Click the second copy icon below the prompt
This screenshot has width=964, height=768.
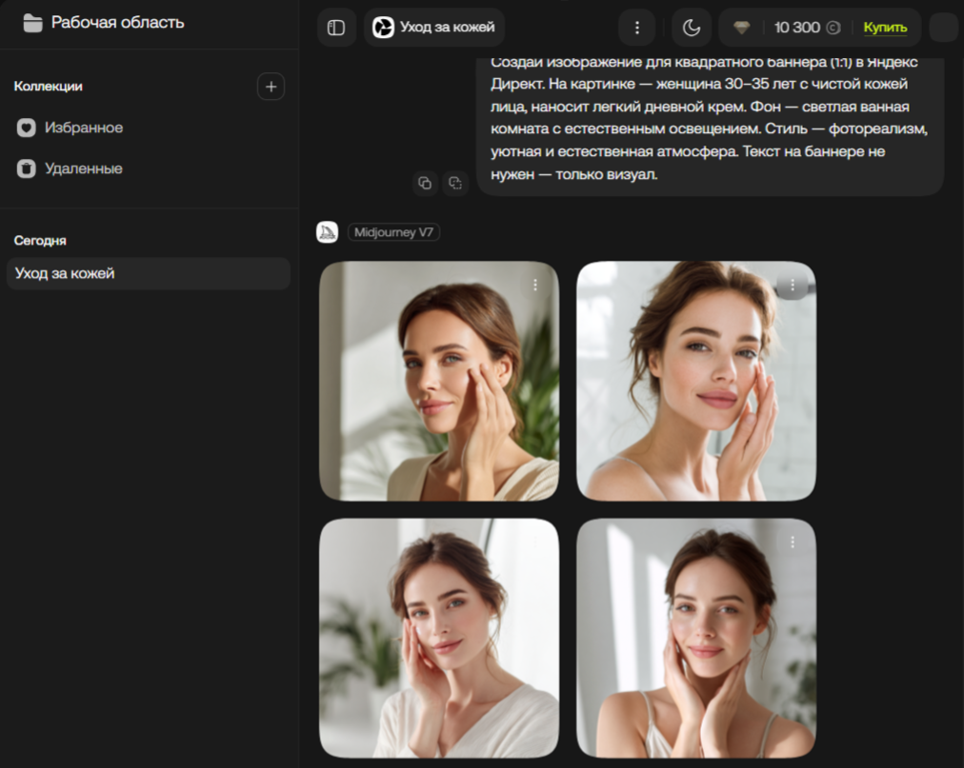455,183
